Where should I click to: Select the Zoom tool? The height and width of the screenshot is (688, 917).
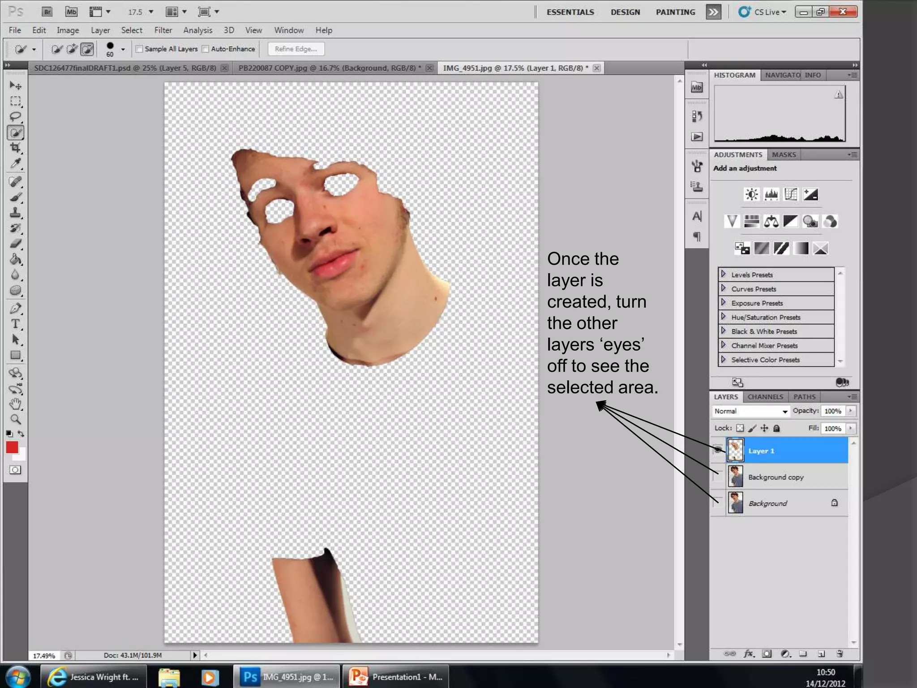(16, 420)
